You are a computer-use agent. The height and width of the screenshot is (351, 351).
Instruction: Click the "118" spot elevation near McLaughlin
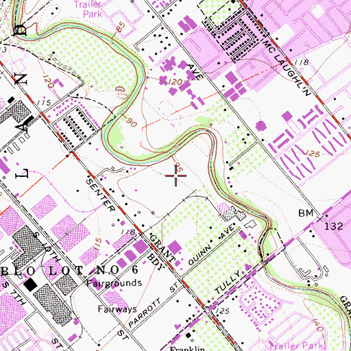[302, 62]
